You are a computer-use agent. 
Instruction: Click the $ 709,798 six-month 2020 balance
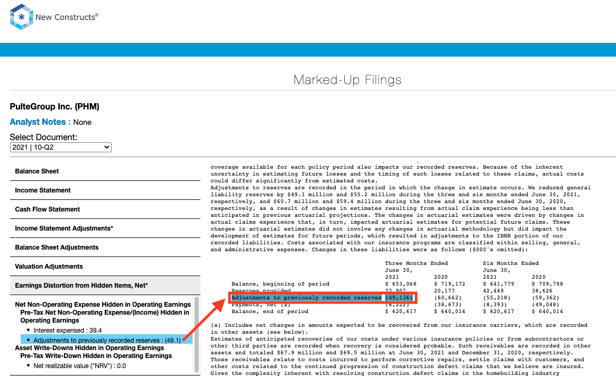[548, 284]
